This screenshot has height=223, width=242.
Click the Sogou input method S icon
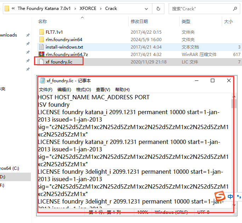(x=220, y=196)
